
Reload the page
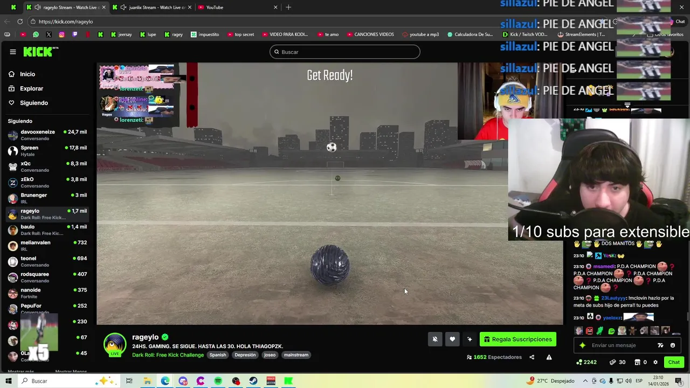20,22
